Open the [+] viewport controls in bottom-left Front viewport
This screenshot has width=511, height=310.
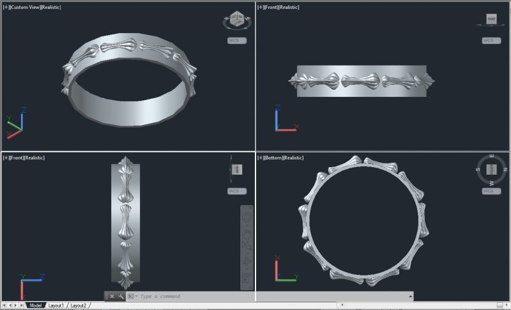(x=6, y=158)
